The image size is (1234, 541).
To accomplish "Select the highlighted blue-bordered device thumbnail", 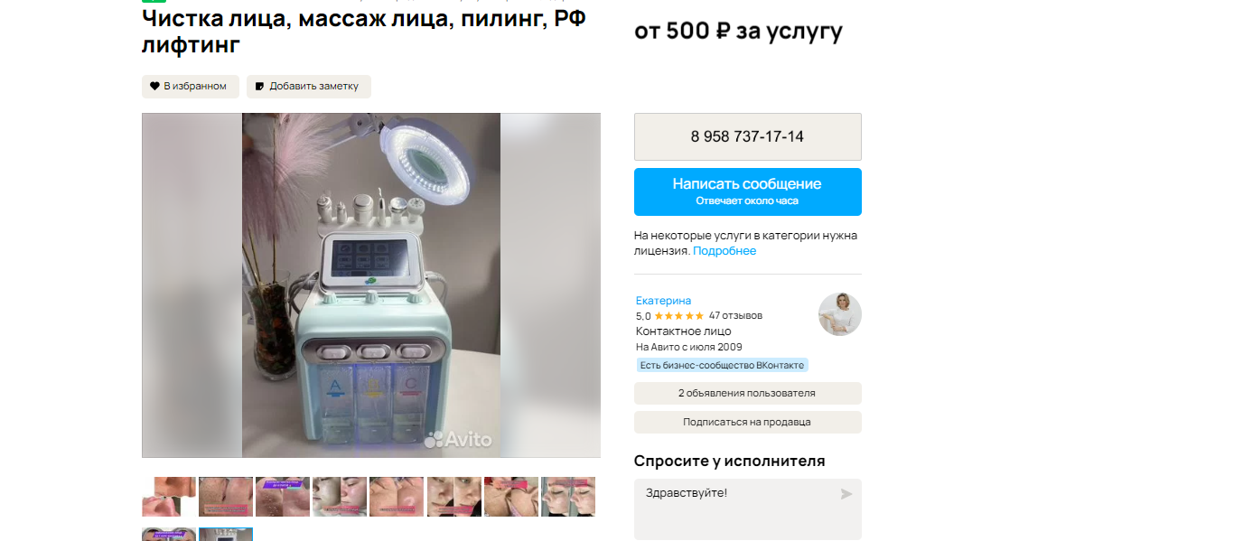I will click(x=226, y=535).
